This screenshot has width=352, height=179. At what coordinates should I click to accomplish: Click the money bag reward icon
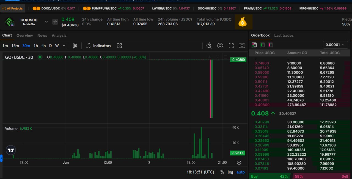pos(242,22)
